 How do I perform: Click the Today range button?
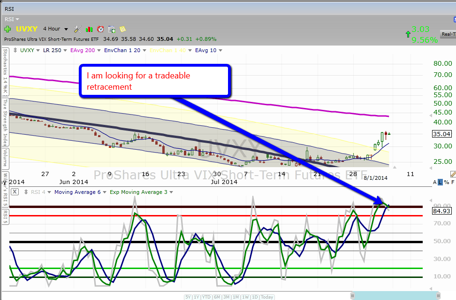(x=267, y=297)
